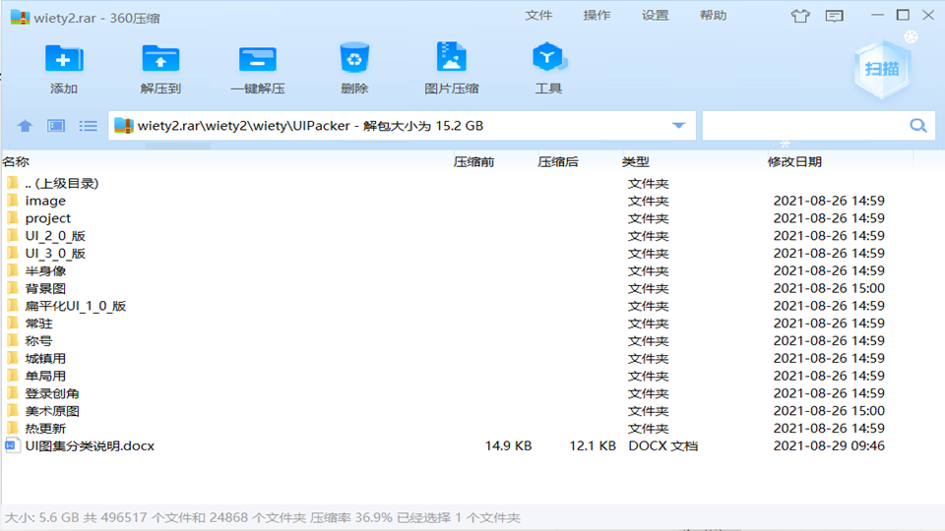Click the 2021-08-29 09:46 date cell

tap(829, 445)
